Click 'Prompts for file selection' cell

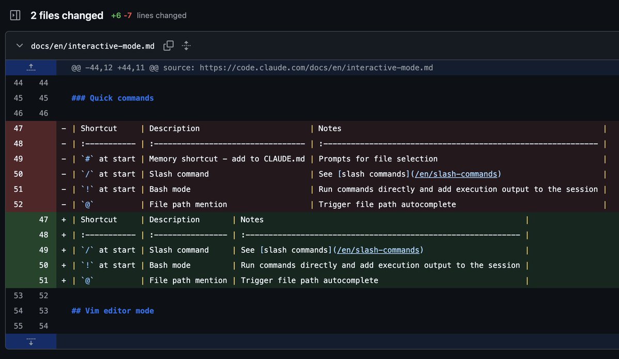click(378, 158)
